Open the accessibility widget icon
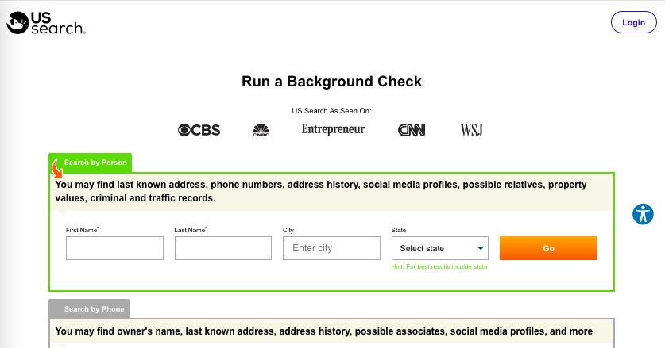665x348 pixels. point(643,214)
